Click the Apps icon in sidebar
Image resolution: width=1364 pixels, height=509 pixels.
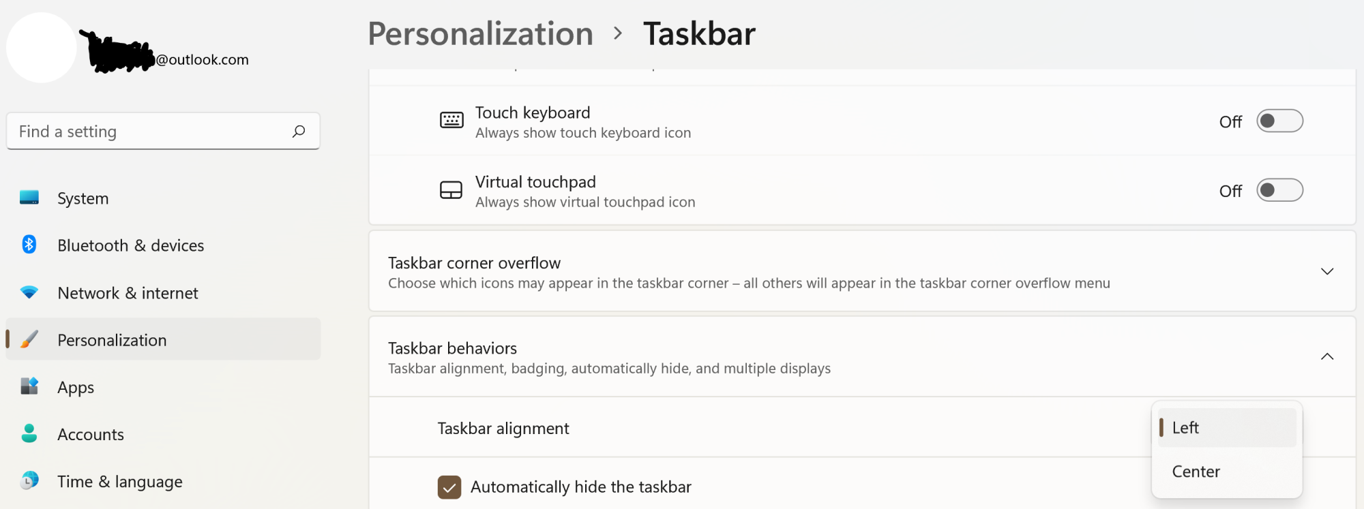tap(29, 386)
